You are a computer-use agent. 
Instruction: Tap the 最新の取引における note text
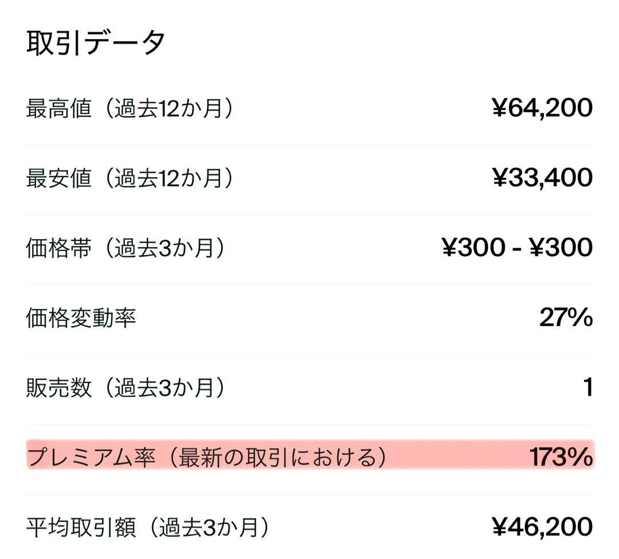pos(278,458)
